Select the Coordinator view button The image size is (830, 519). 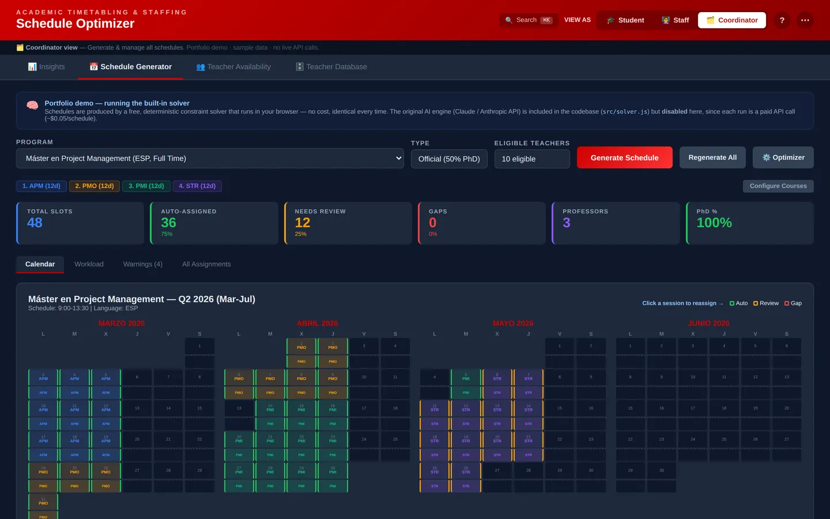(732, 20)
